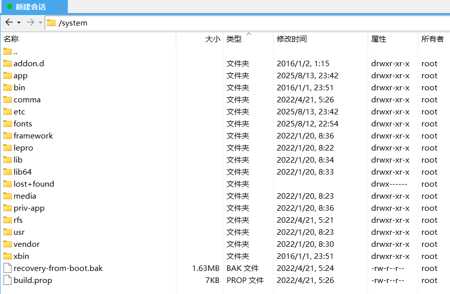Screen dimensions: 450x294
Task: Click the PROP 文件 type cell
Action: click(245, 280)
